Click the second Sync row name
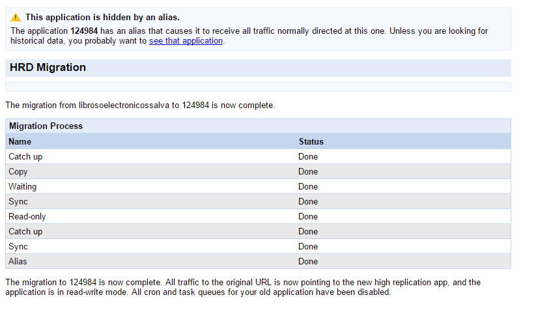The image size is (549, 336). (18, 247)
